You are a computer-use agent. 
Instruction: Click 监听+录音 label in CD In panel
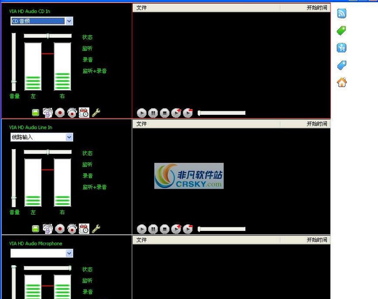pos(95,71)
